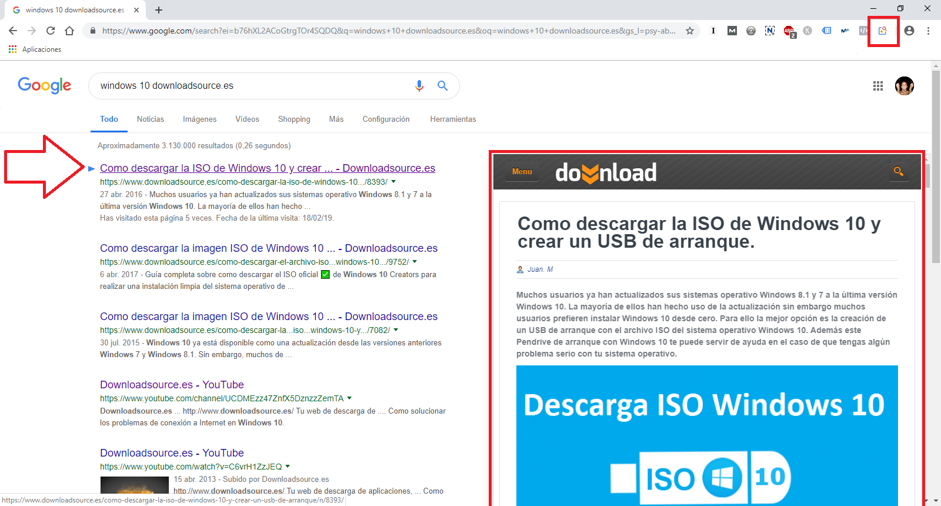Viewport: 941px width, 506px height.
Task: Open 'Como descargar la ISO de Windows 10 y crear' result
Action: [x=268, y=168]
